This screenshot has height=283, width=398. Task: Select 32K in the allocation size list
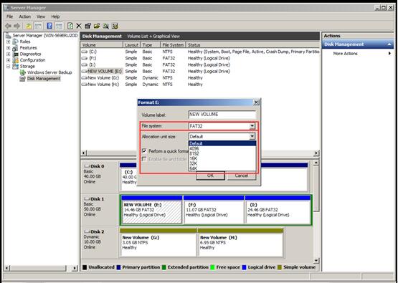[x=222, y=163]
